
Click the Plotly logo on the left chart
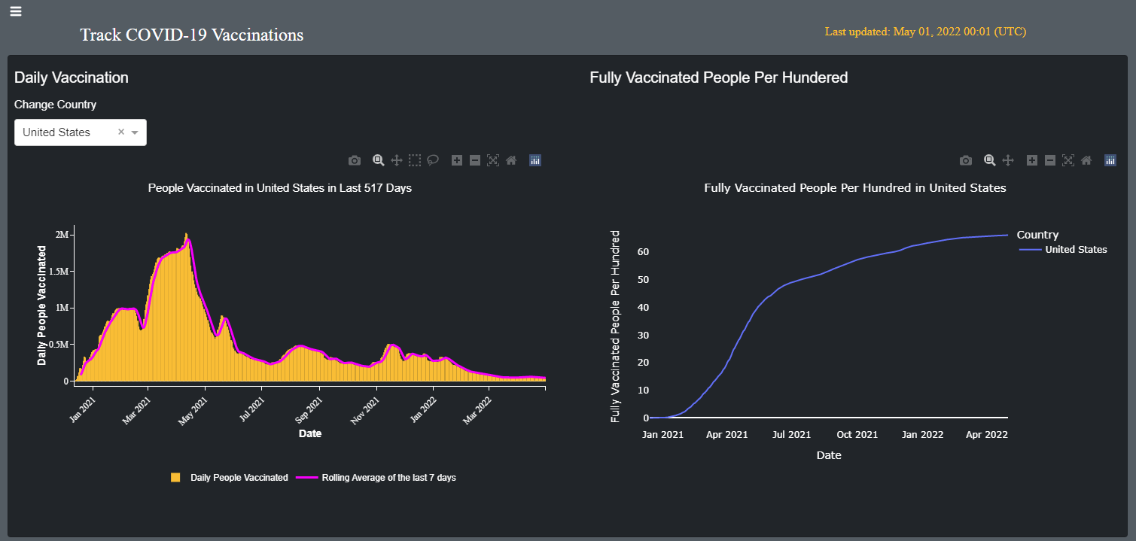(534, 160)
